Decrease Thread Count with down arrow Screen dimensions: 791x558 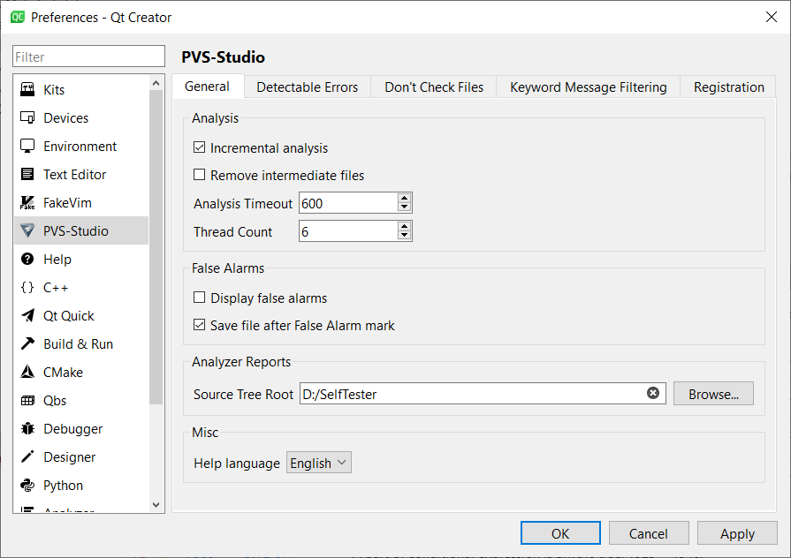pyautogui.click(x=405, y=236)
